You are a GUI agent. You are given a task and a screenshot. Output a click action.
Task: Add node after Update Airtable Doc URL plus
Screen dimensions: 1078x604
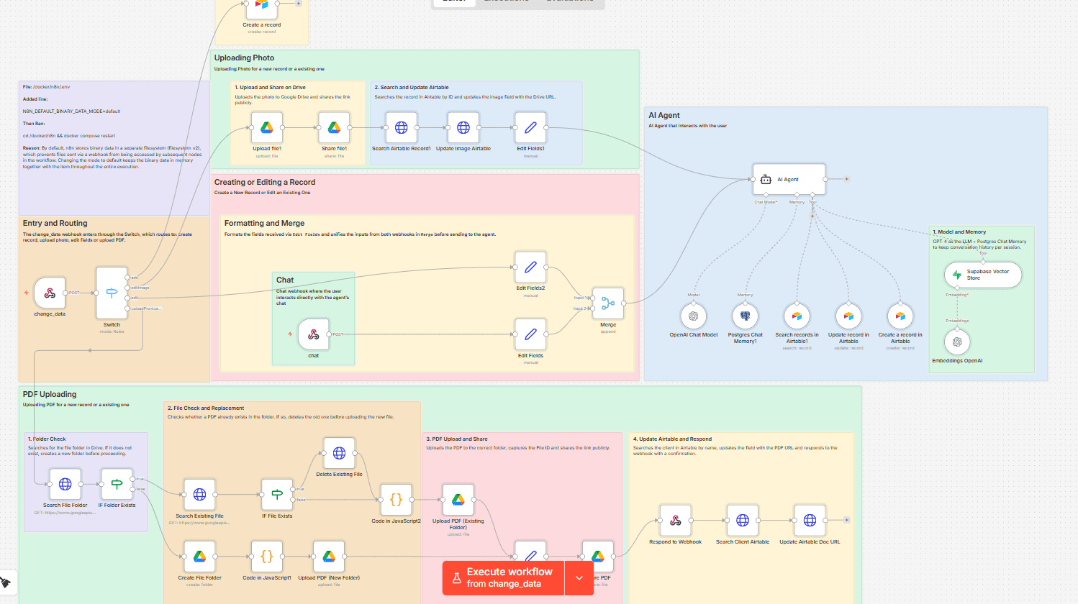(x=847, y=520)
